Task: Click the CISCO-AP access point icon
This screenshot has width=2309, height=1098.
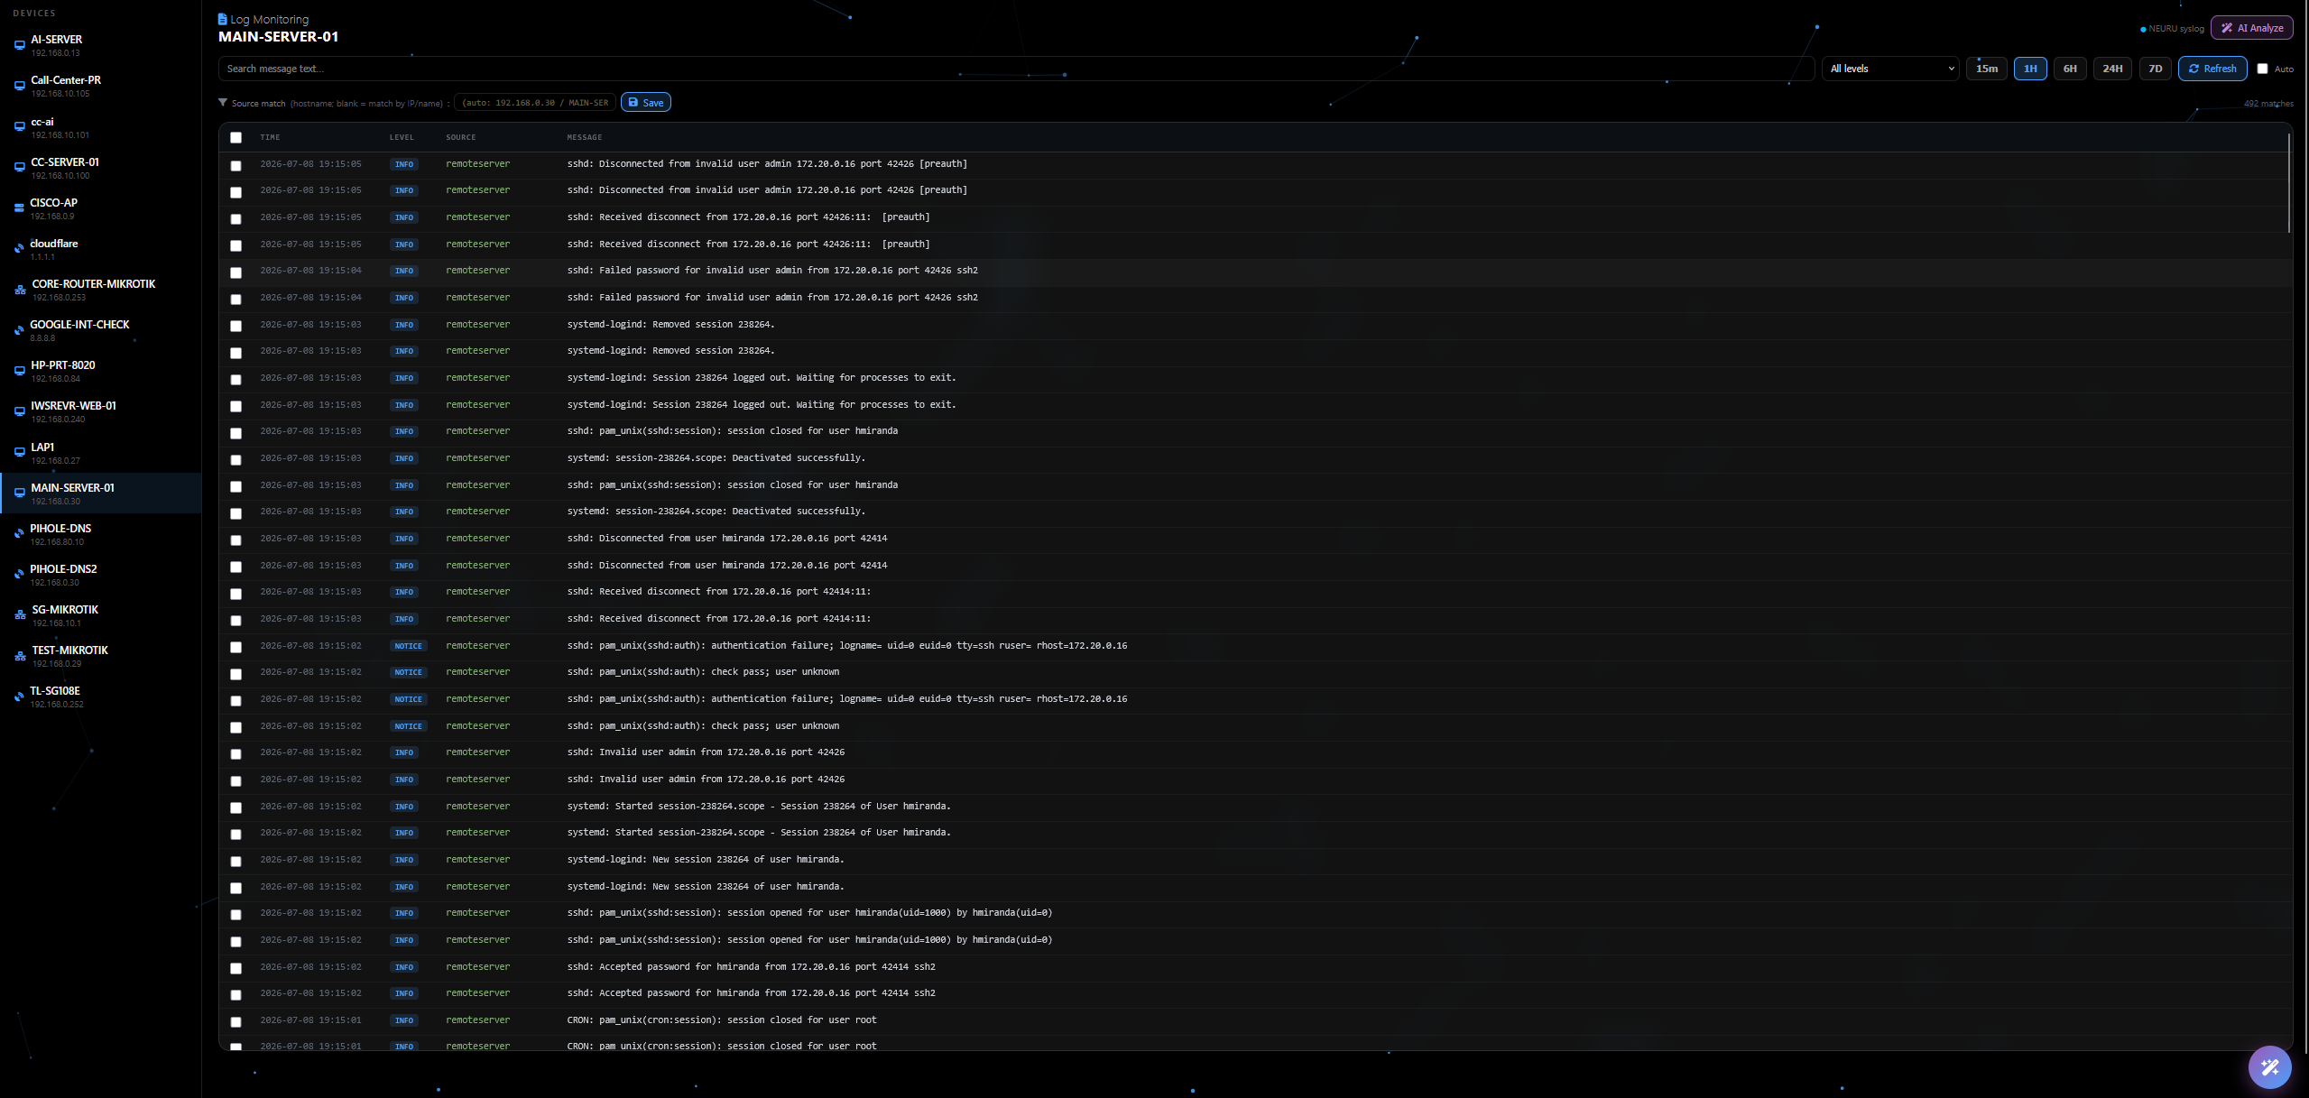Action: (x=19, y=208)
